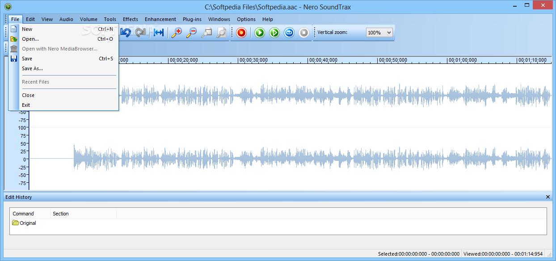Click the toolbar grip before Record button
The height and width of the screenshot is (261, 556).
pos(232,33)
